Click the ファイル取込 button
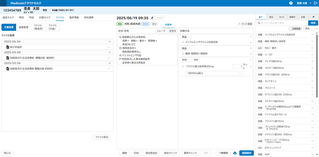319x157 pixels. coord(101,137)
